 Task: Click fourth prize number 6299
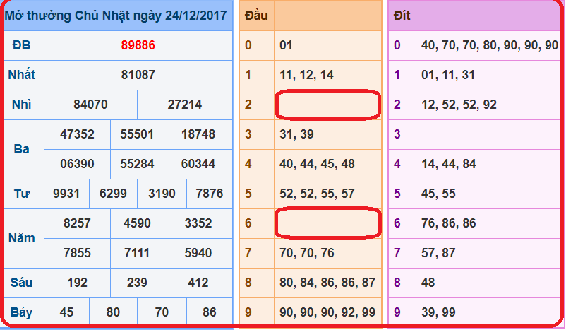click(114, 194)
